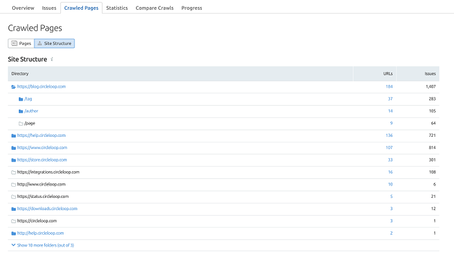Expand the /tag folder icon
Image resolution: width=454 pixels, height=260 pixels.
[x=21, y=99]
